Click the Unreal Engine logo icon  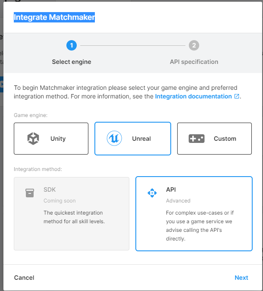(114, 138)
